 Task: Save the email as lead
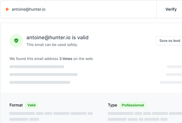coord(169,41)
